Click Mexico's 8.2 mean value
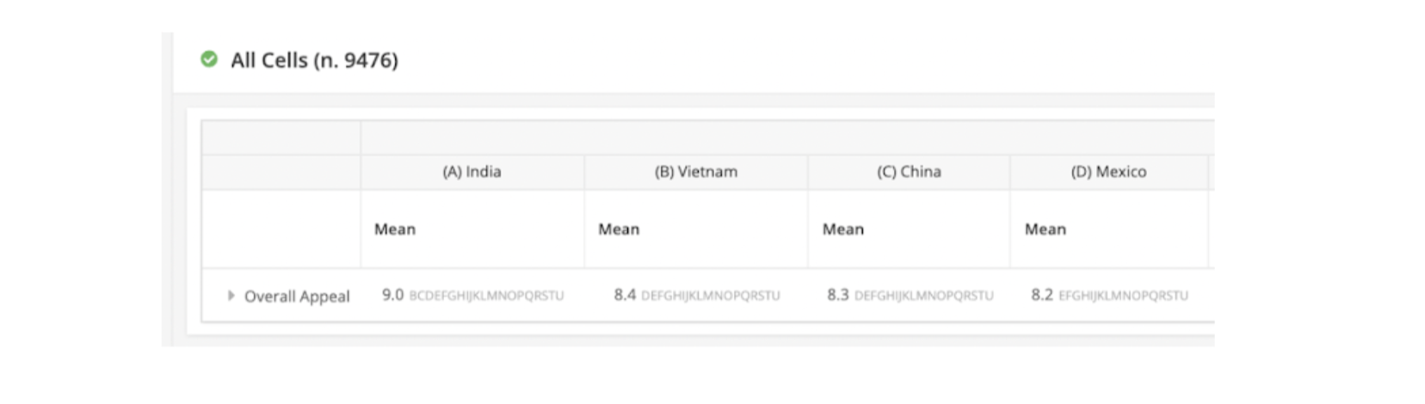 point(1042,295)
